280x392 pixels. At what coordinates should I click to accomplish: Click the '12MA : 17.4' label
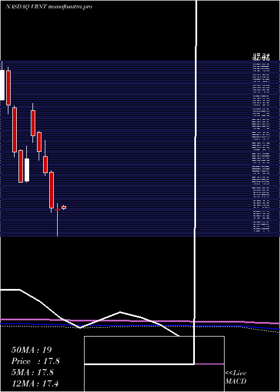(x=35, y=384)
